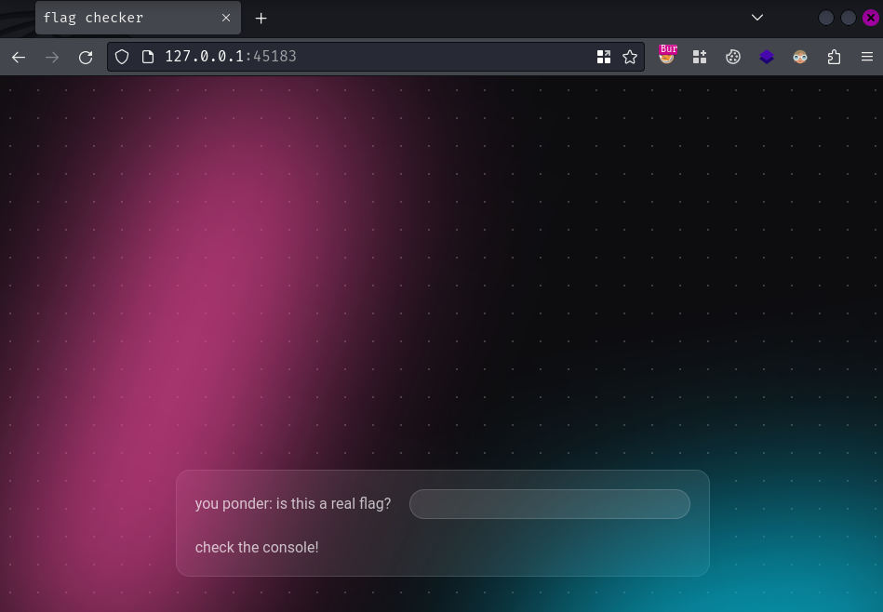Open the shield tracking protection icon
Image resolution: width=883 pixels, height=612 pixels.
122,57
